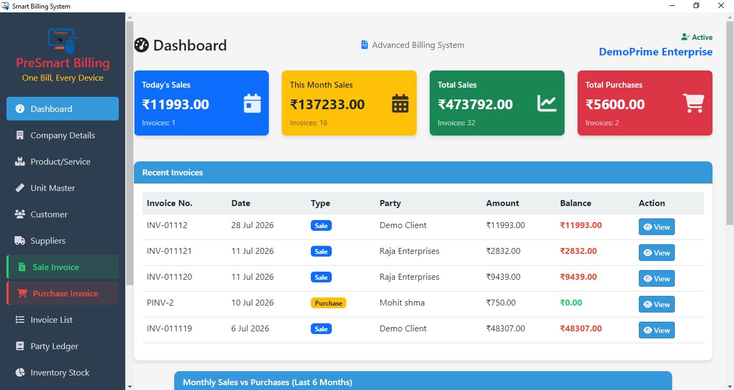Screen dimensions: 734x390
Task: Select Suppliers from the sidebar
Action: 62,240
